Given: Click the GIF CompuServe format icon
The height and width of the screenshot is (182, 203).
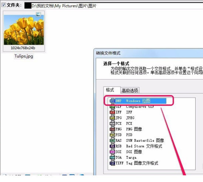Looking at the screenshot, I should pyautogui.click(x=112, y=107).
